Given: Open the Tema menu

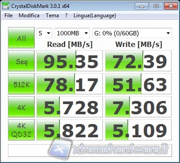Looking at the screenshot, I should tap(52, 16).
